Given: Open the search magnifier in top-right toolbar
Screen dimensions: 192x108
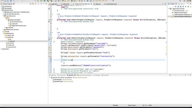Looking at the screenshot, I should click(180, 1).
